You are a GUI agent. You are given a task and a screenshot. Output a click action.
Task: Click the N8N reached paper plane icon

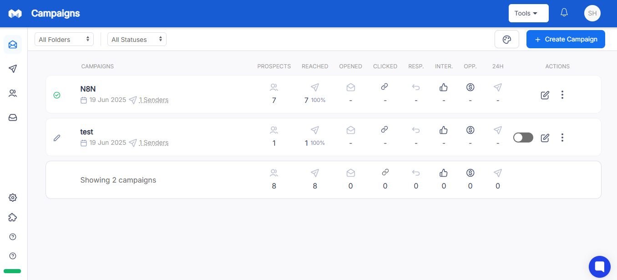pyautogui.click(x=315, y=87)
